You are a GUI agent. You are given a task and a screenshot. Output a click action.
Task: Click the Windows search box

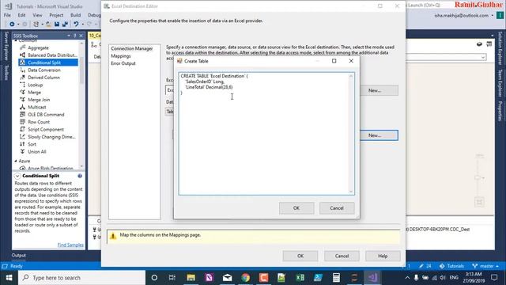tap(82, 278)
